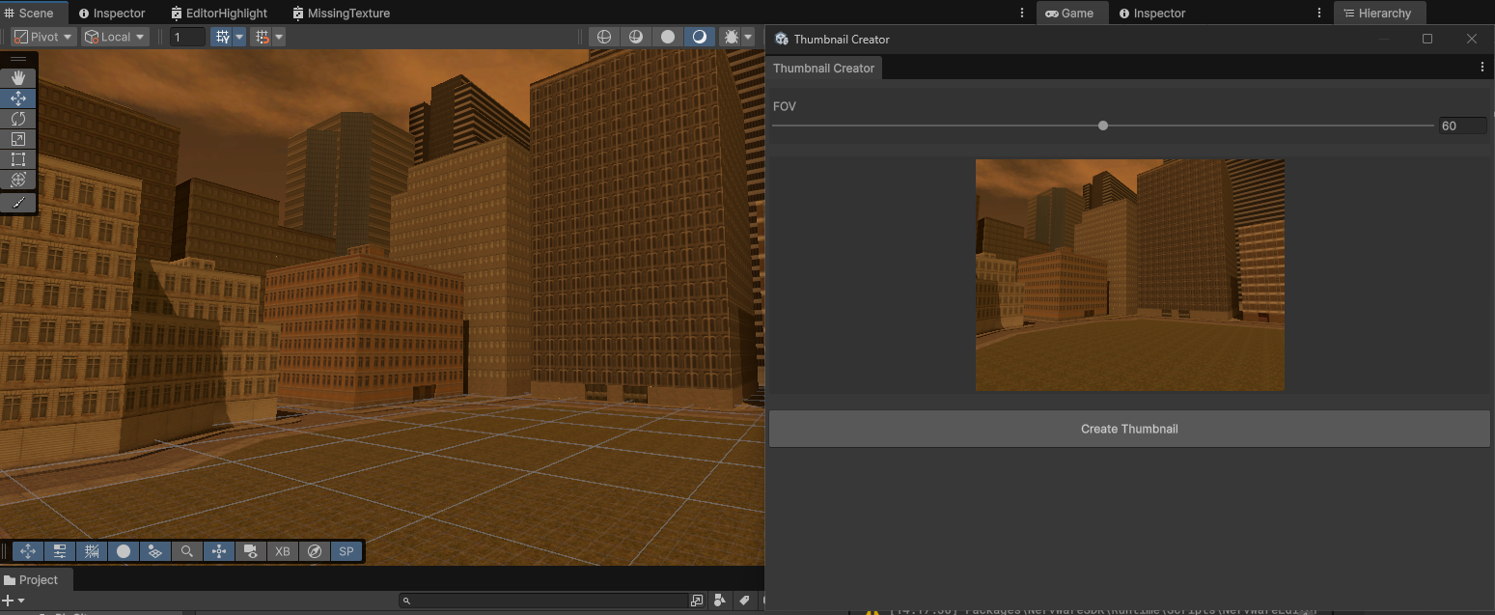The width and height of the screenshot is (1495, 615).
Task: Select the Hand view tool
Action: pyautogui.click(x=18, y=78)
